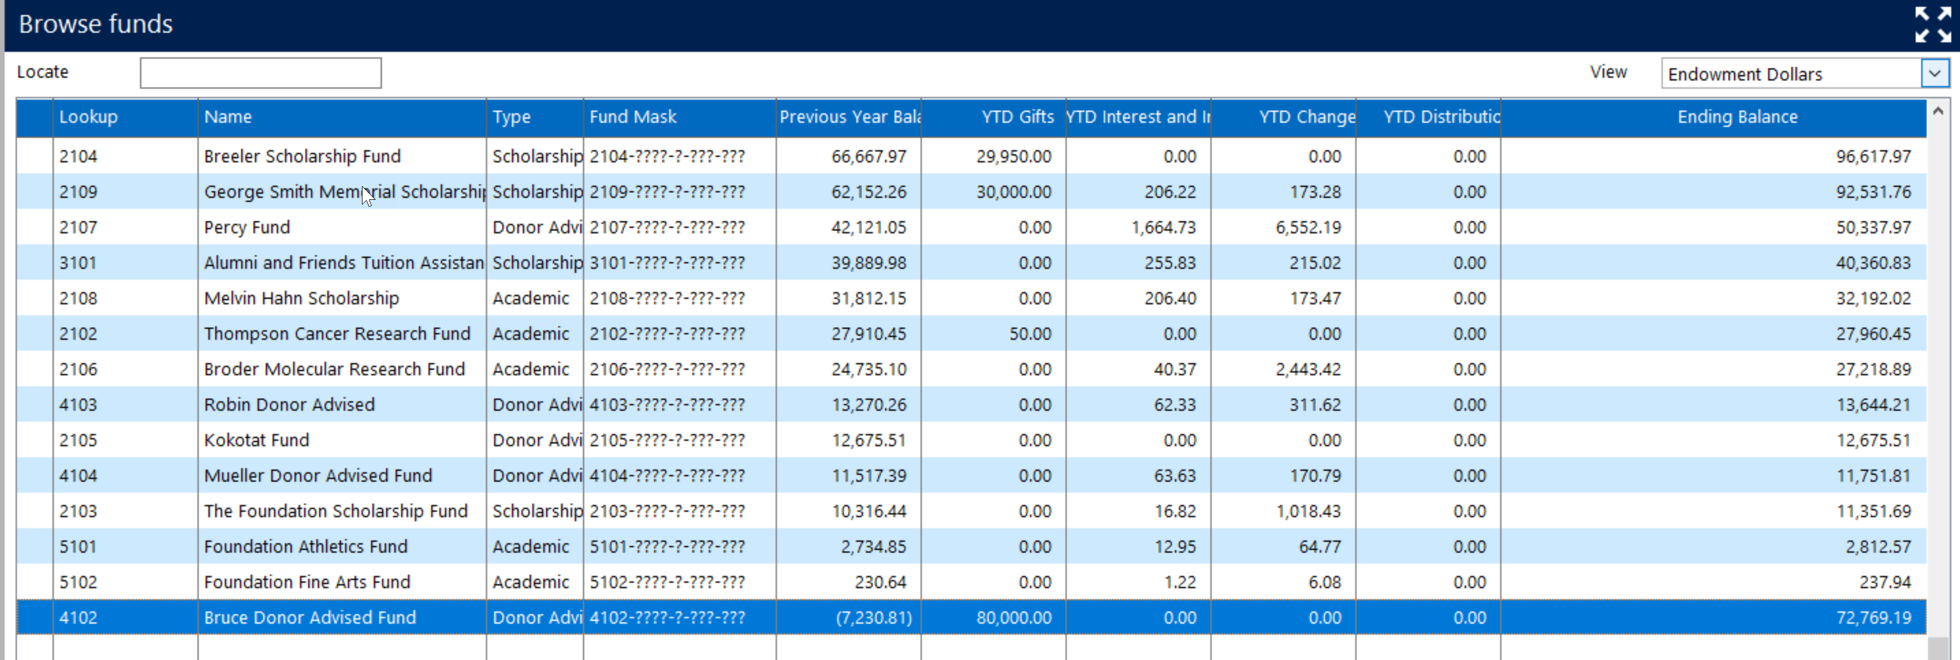This screenshot has width=1960, height=660.
Task: Sort by the Name column header
Action: [227, 117]
